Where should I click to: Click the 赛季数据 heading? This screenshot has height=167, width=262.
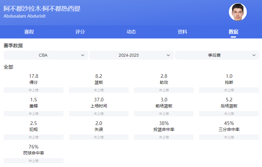click(x=13, y=45)
